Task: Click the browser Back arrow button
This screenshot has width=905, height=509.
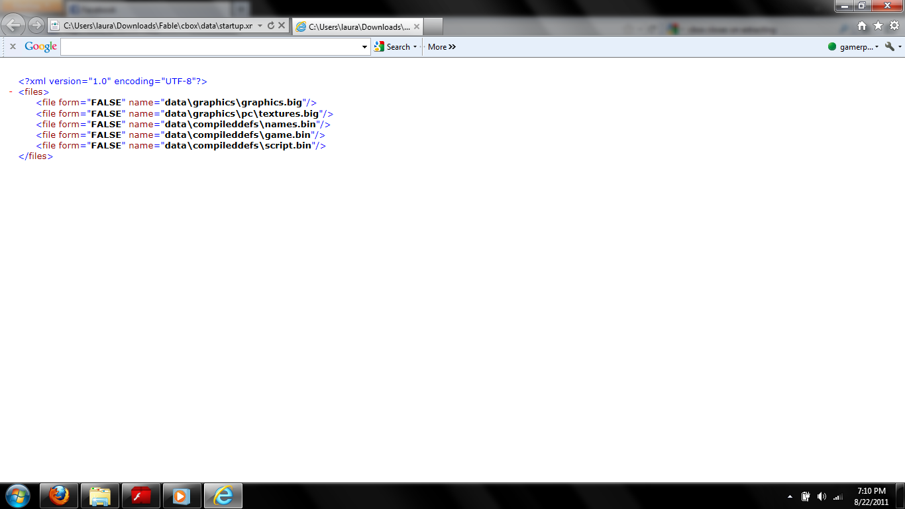Action: (x=14, y=26)
